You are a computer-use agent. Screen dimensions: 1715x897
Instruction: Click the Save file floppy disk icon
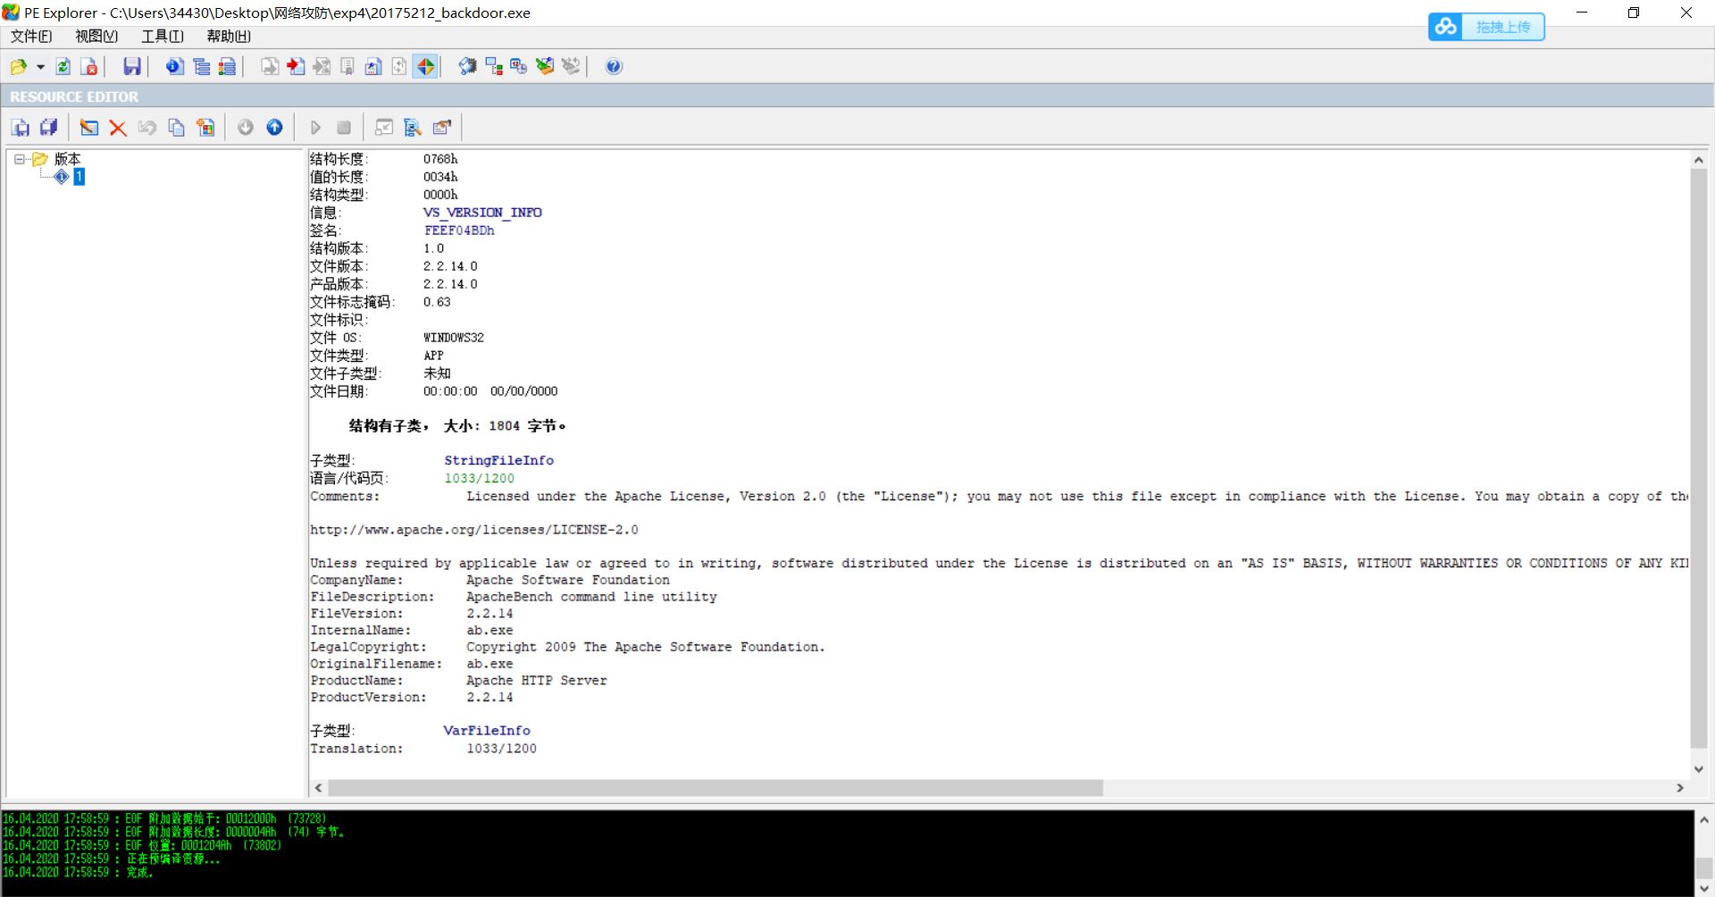[x=132, y=67]
